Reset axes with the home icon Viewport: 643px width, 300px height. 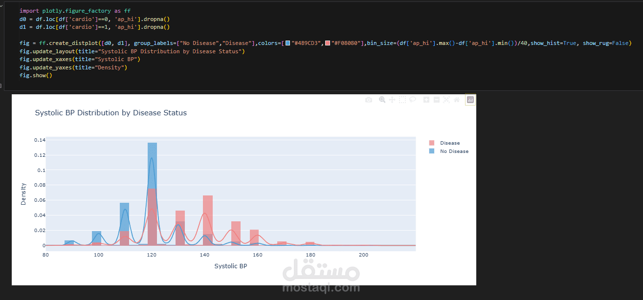pos(456,100)
